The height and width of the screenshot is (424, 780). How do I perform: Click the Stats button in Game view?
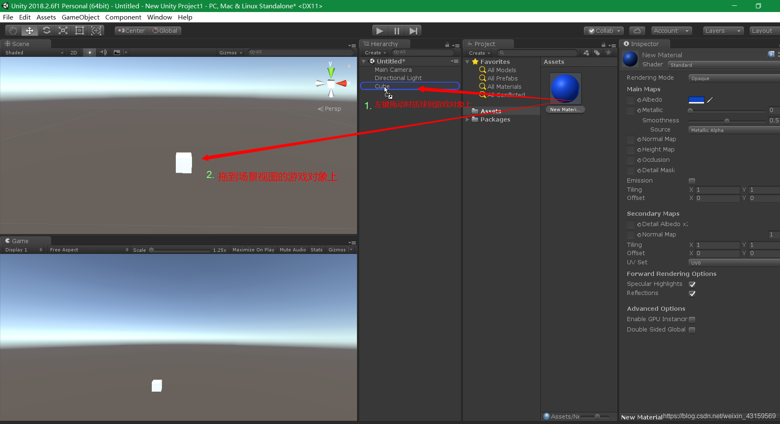pos(316,250)
